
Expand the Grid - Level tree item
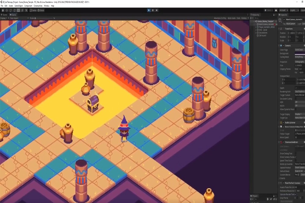[x=256, y=30]
